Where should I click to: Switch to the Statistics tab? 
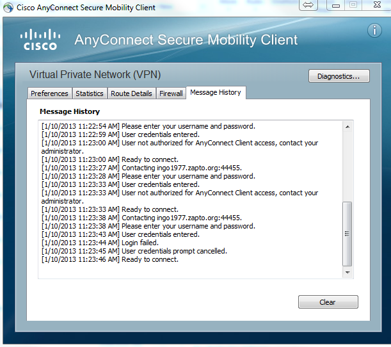pos(90,93)
